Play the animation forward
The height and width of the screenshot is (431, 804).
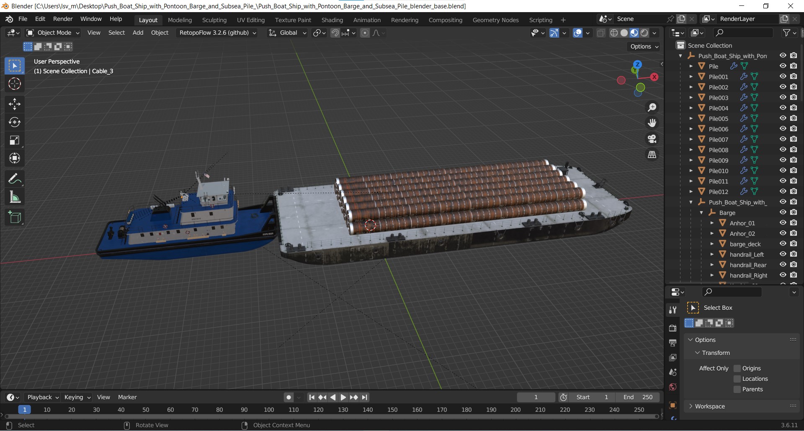coord(343,397)
